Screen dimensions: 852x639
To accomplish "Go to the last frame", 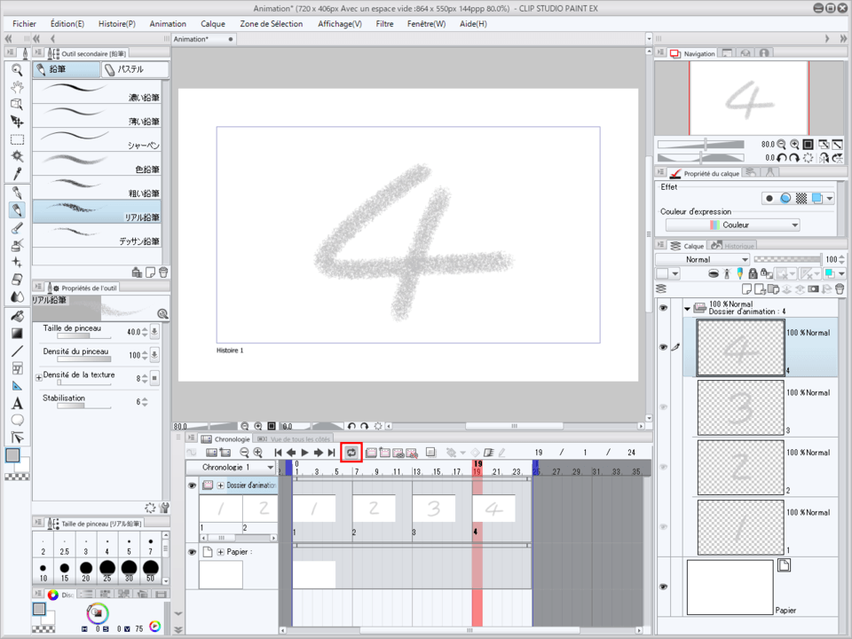I will [331, 452].
